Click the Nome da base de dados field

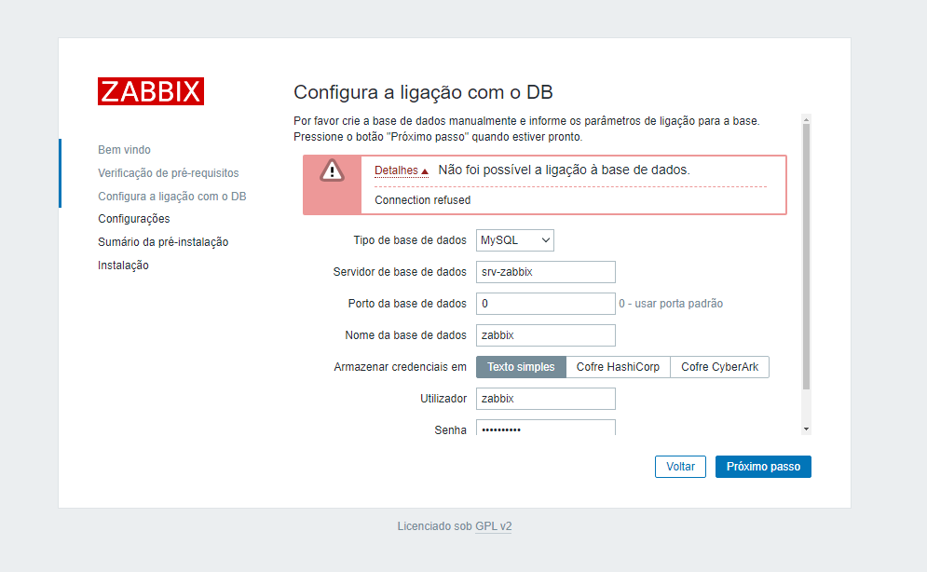[546, 335]
